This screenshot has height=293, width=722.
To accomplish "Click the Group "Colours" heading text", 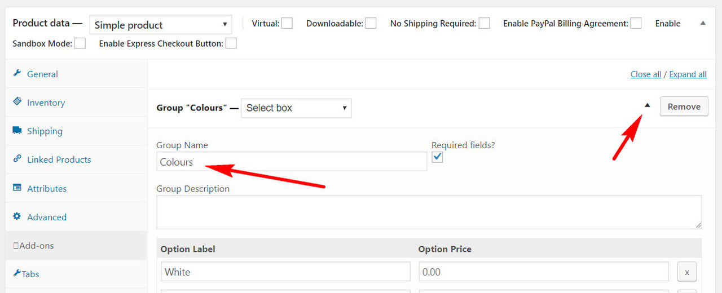I will (x=192, y=108).
